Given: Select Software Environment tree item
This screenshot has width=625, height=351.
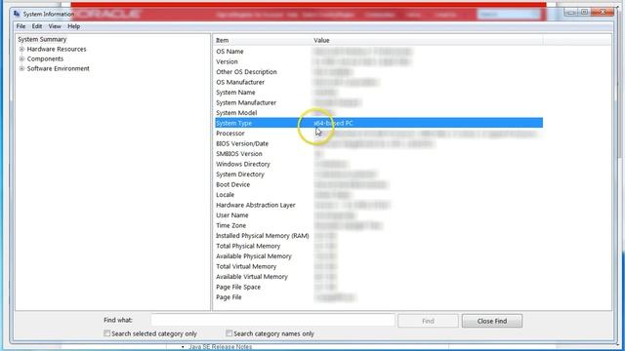Looking at the screenshot, I should coord(59,68).
